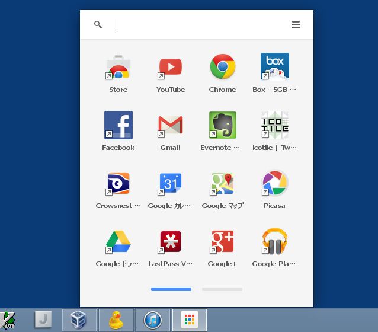Open the Google Calendar app icon
The height and width of the screenshot is (332, 378).
coord(171,183)
